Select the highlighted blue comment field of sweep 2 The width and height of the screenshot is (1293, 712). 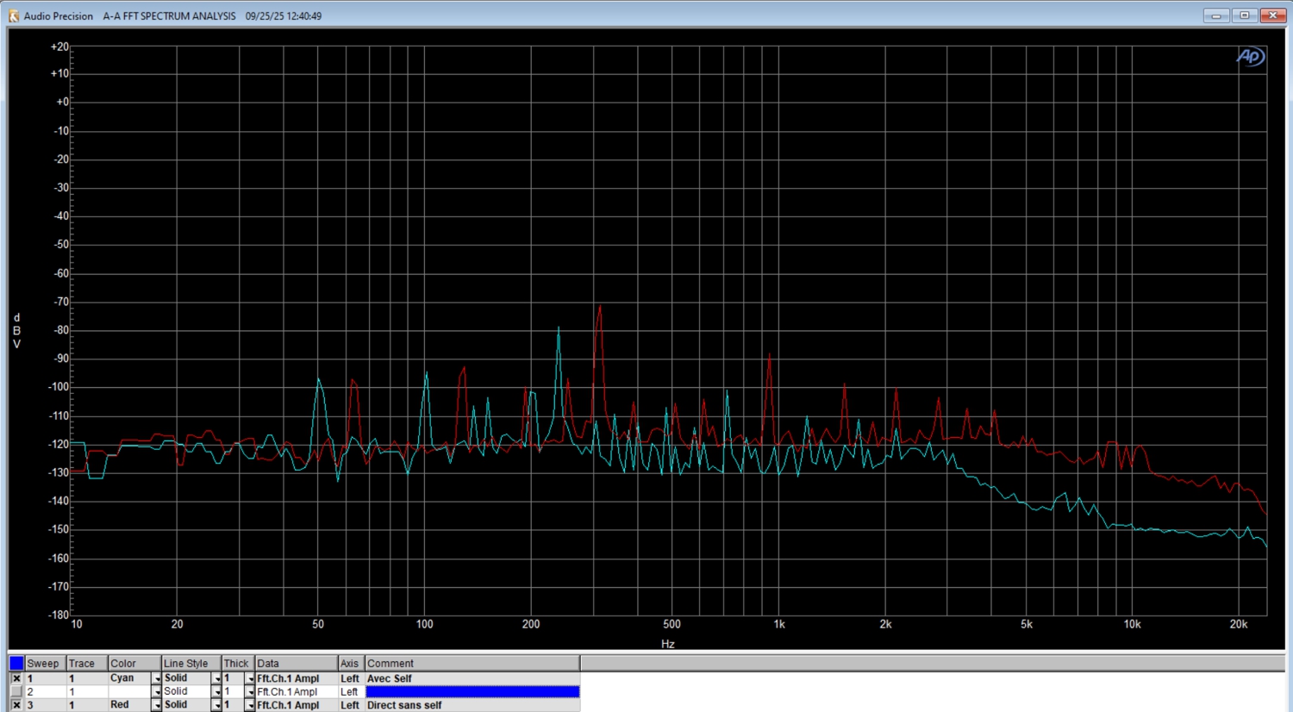pyautogui.click(x=472, y=691)
